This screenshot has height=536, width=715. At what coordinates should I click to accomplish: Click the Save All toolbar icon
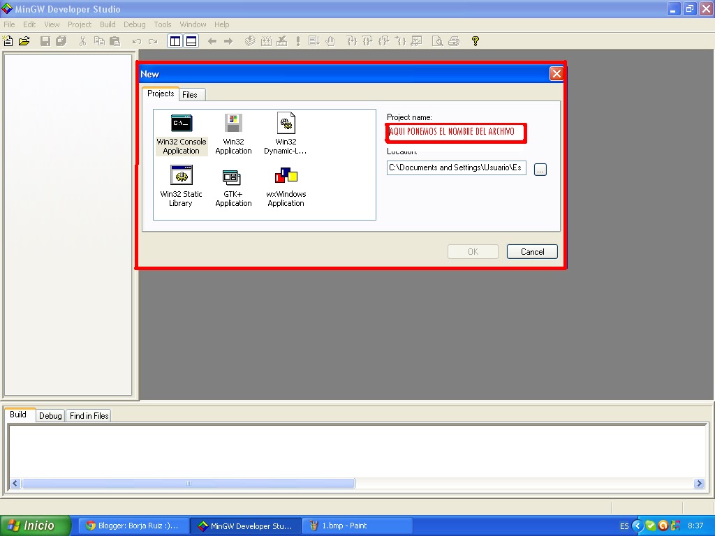(x=61, y=41)
